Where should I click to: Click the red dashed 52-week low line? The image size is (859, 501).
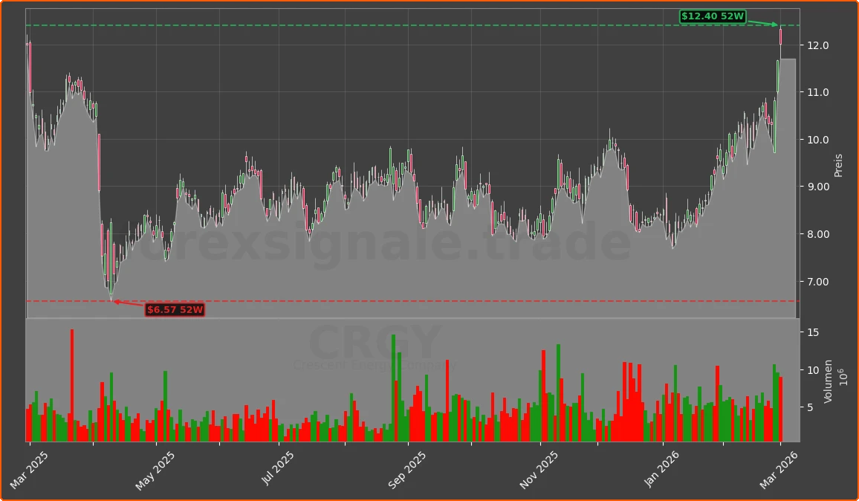(x=446, y=301)
